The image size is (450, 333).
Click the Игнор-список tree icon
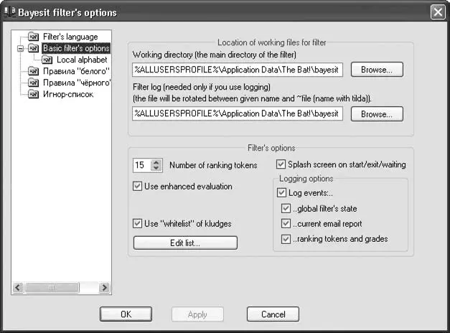(33, 94)
